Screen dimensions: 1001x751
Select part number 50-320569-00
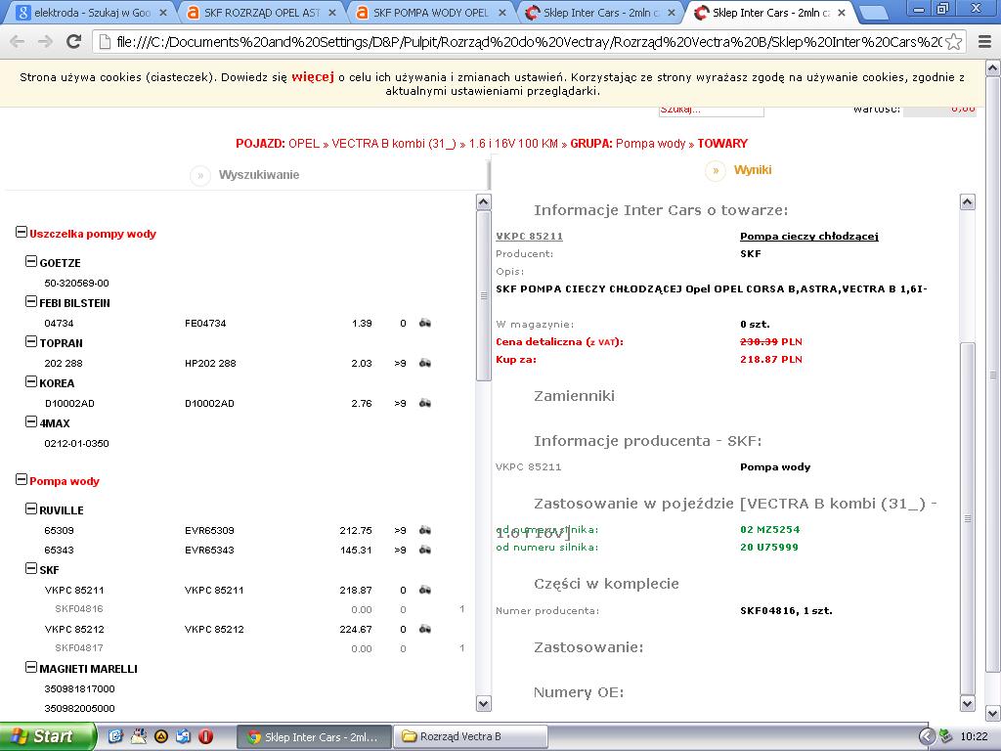coord(76,283)
